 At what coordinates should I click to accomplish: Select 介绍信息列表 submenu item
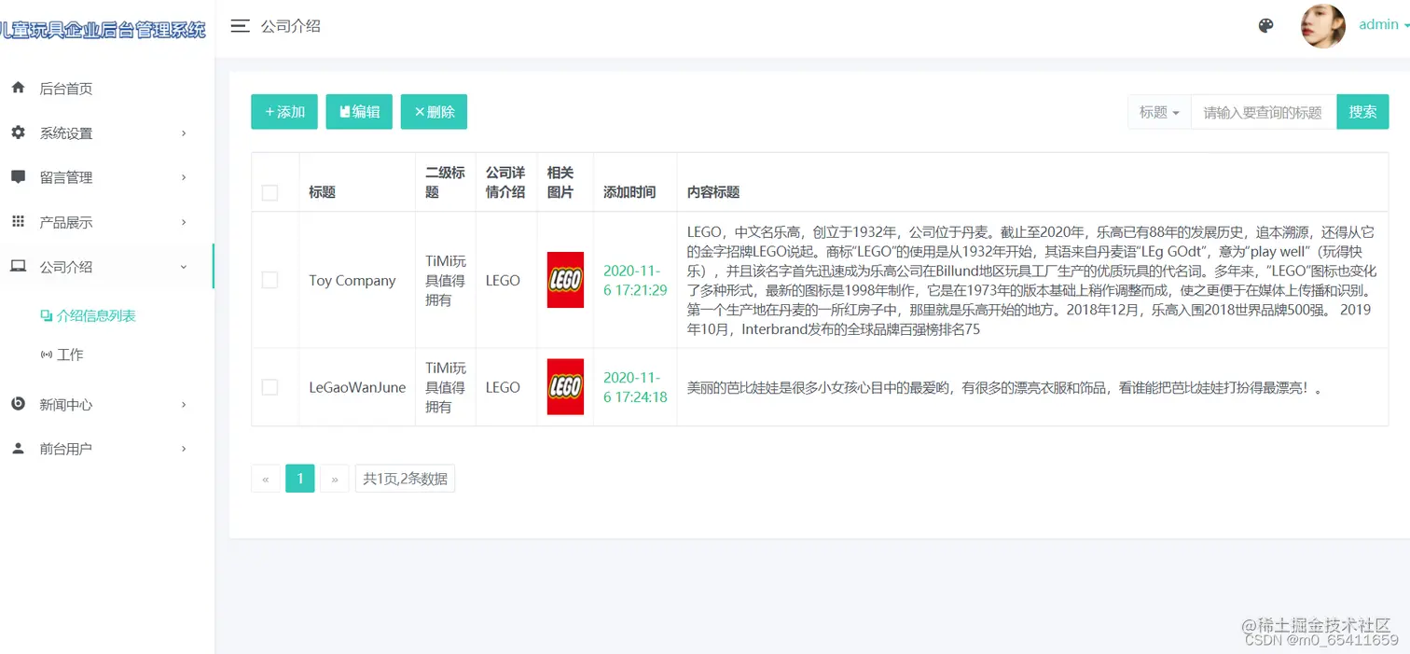tap(96, 316)
